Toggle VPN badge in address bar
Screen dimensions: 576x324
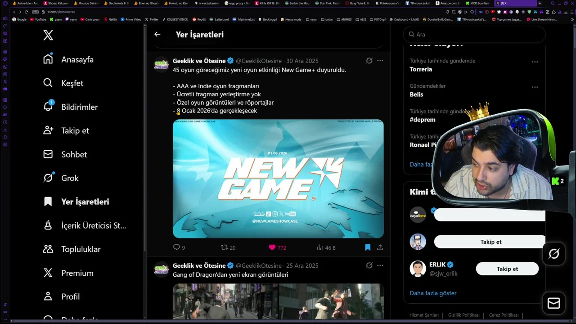pyautogui.click(x=35, y=12)
